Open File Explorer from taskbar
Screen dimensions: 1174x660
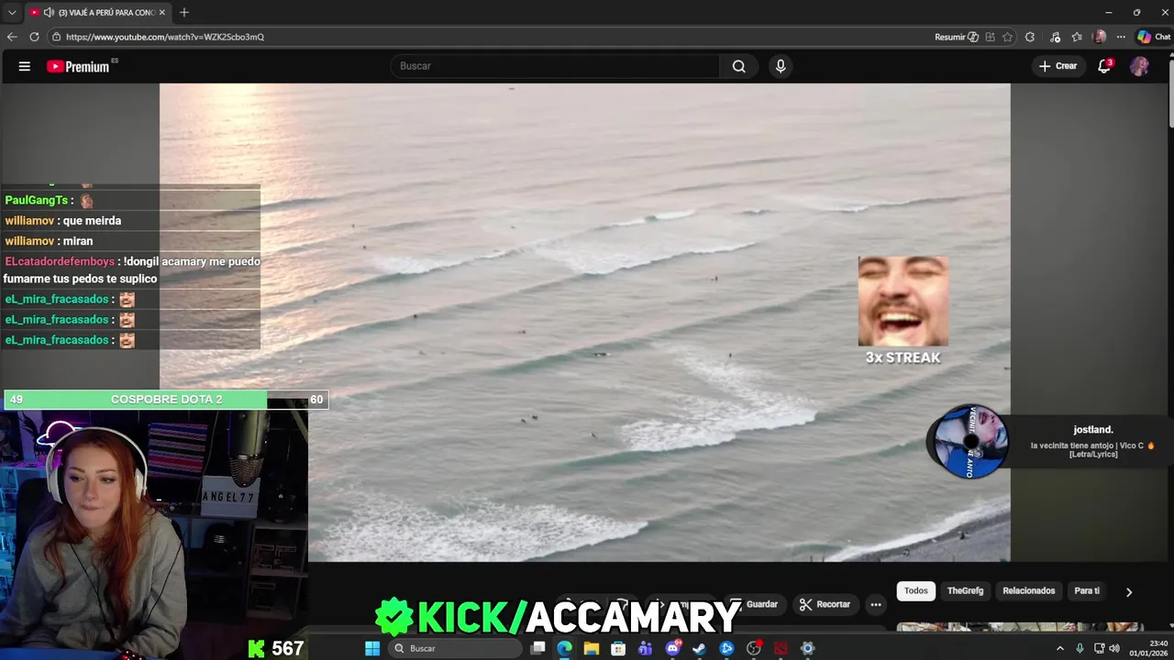[x=592, y=648]
